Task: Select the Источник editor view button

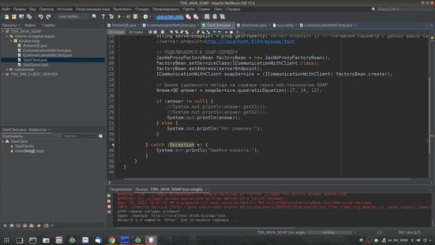Action: pos(116,32)
